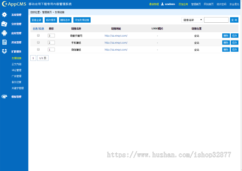242x171 pixels.
Task: Click the 1/1 页 pagination indicator
Action: [x=43, y=58]
